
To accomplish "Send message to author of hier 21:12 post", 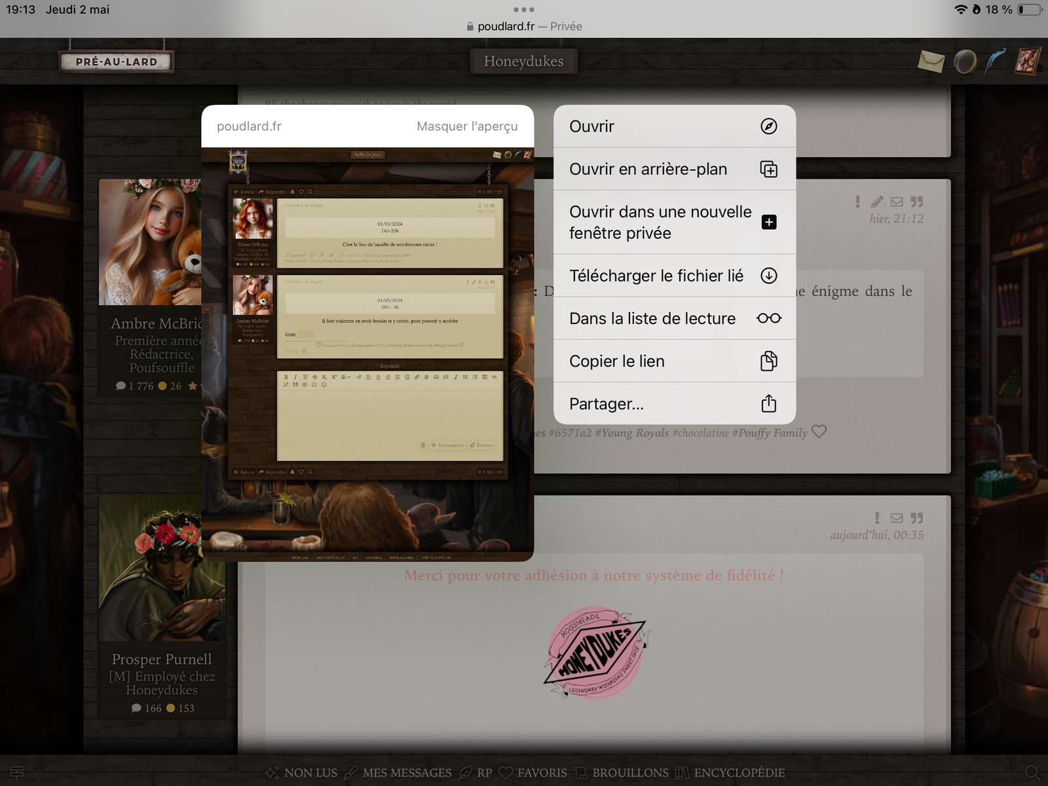I will pyautogui.click(x=897, y=202).
